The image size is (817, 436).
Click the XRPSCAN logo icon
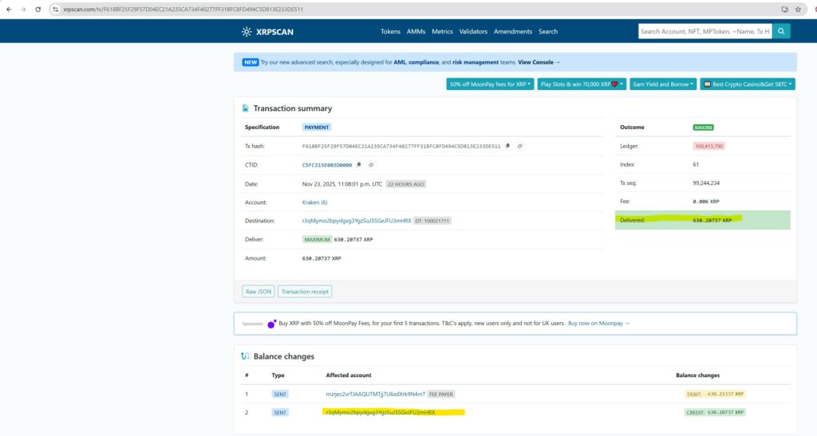click(247, 32)
